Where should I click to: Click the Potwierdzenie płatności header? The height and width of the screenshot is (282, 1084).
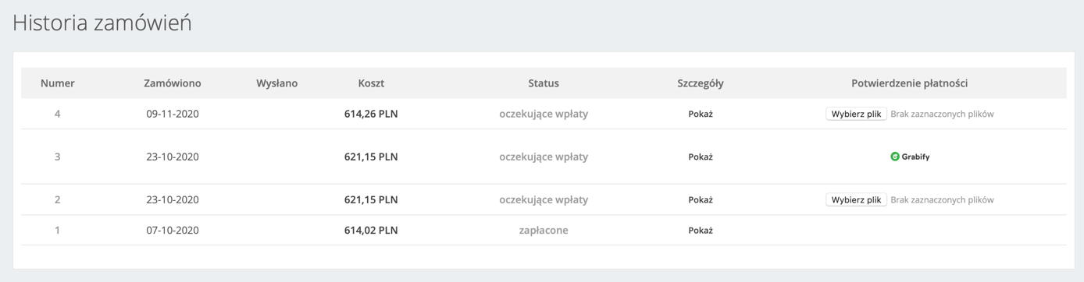pyautogui.click(x=910, y=83)
